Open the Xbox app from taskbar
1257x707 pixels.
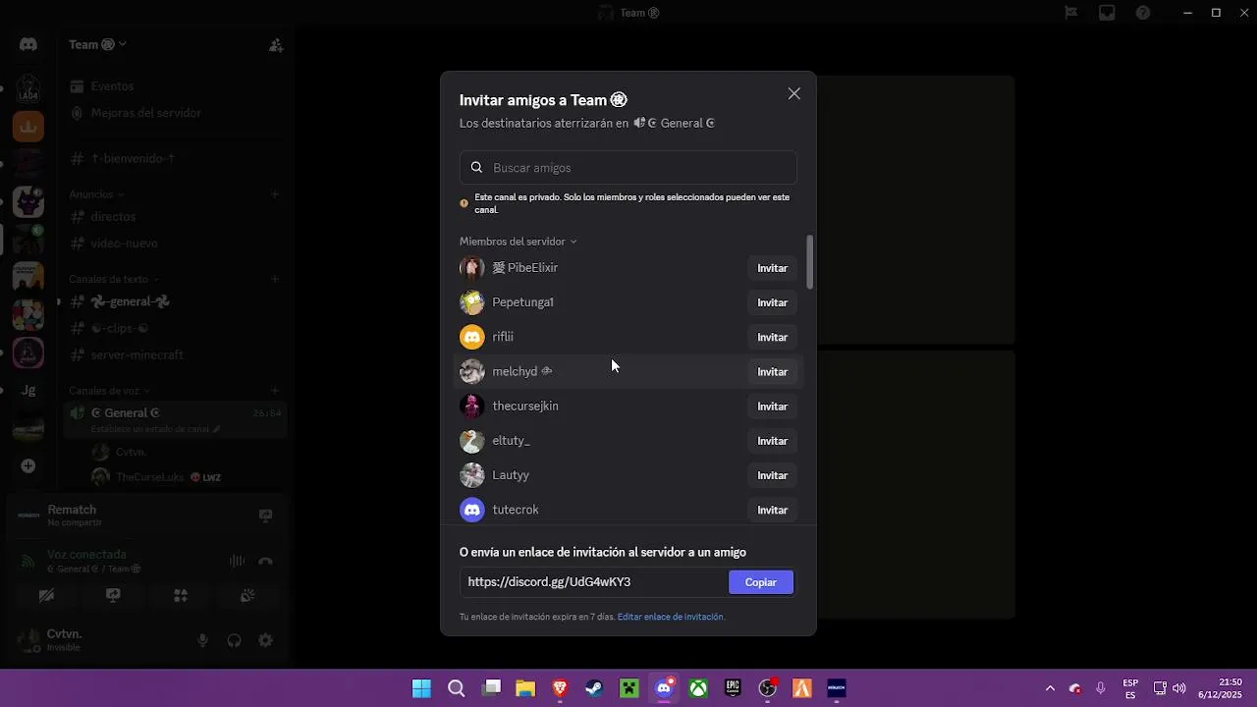click(698, 688)
